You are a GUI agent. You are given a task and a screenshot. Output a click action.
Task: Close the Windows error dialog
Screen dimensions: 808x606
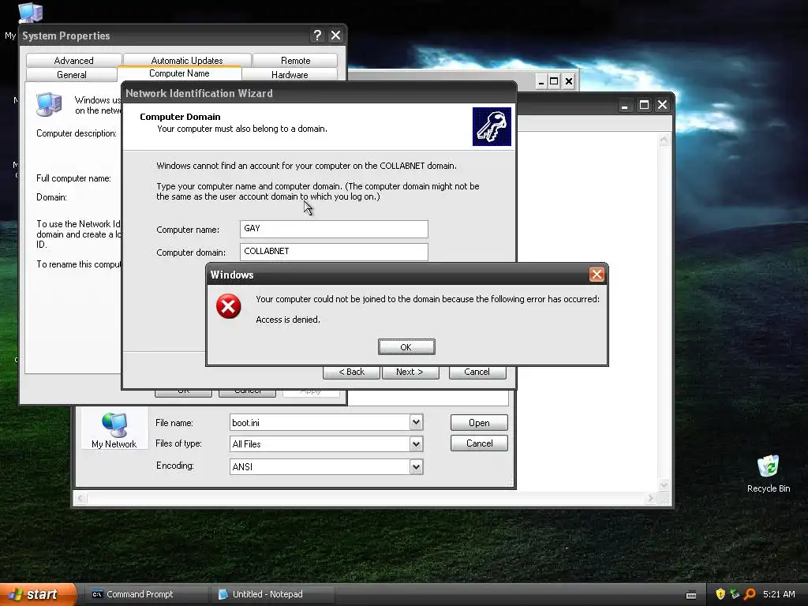(597, 275)
